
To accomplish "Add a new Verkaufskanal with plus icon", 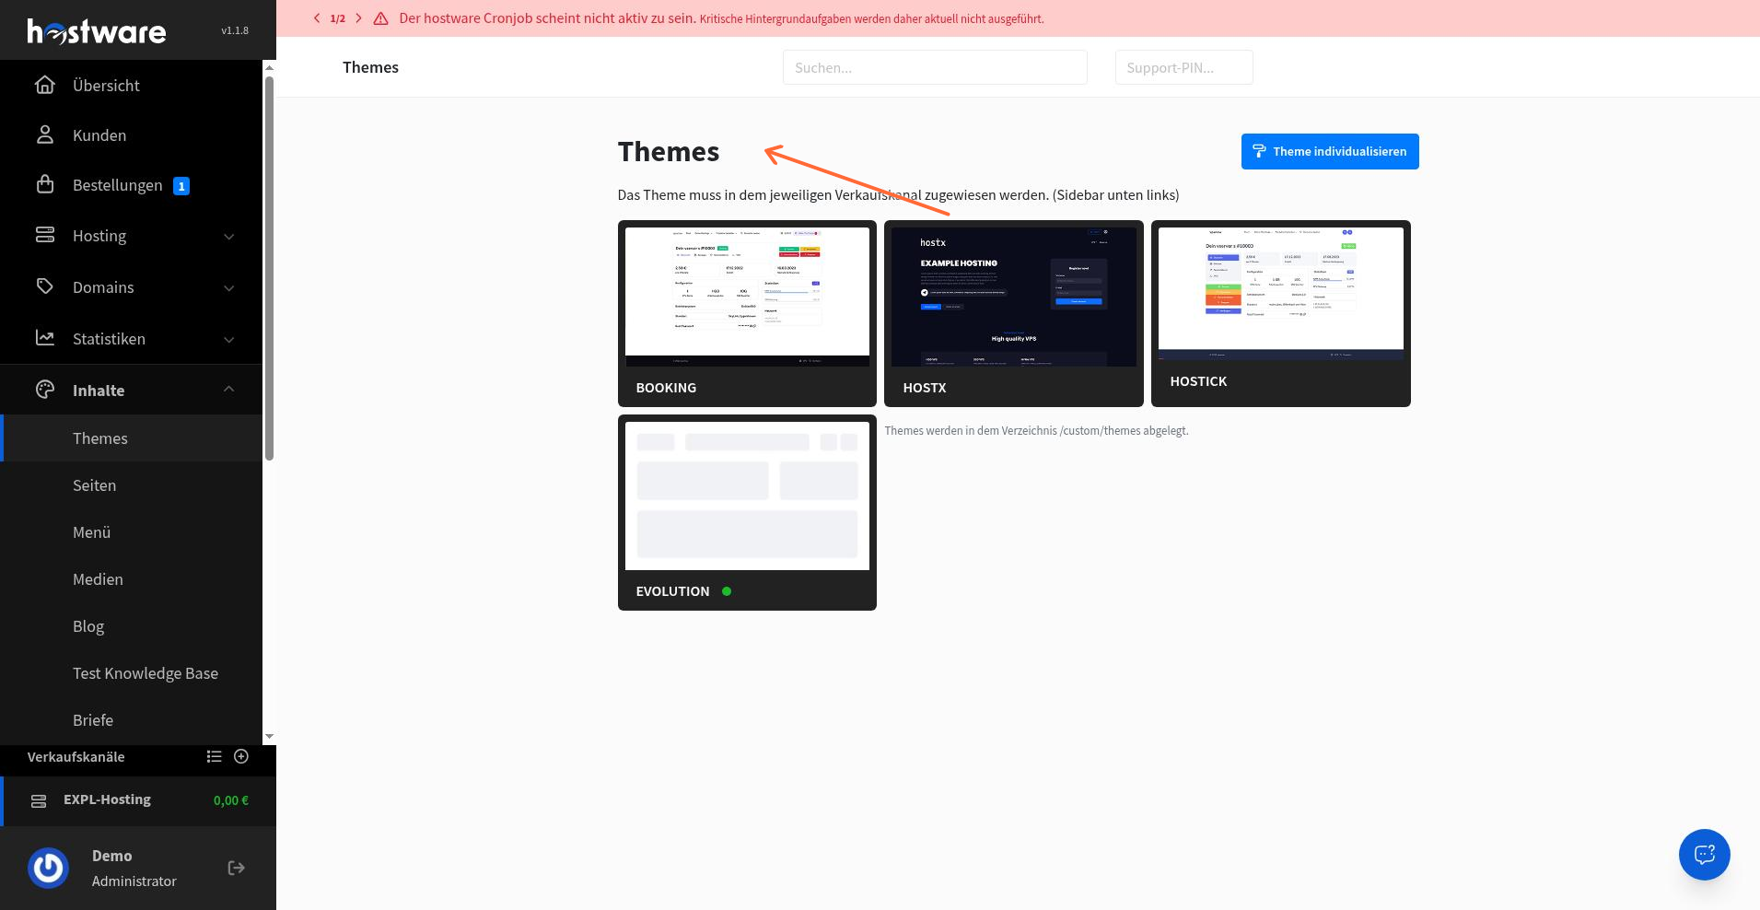I will coord(241,756).
